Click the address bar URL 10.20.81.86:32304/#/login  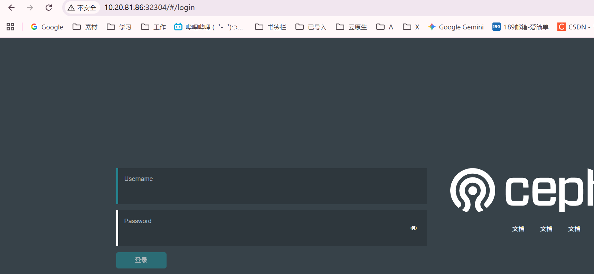click(149, 8)
